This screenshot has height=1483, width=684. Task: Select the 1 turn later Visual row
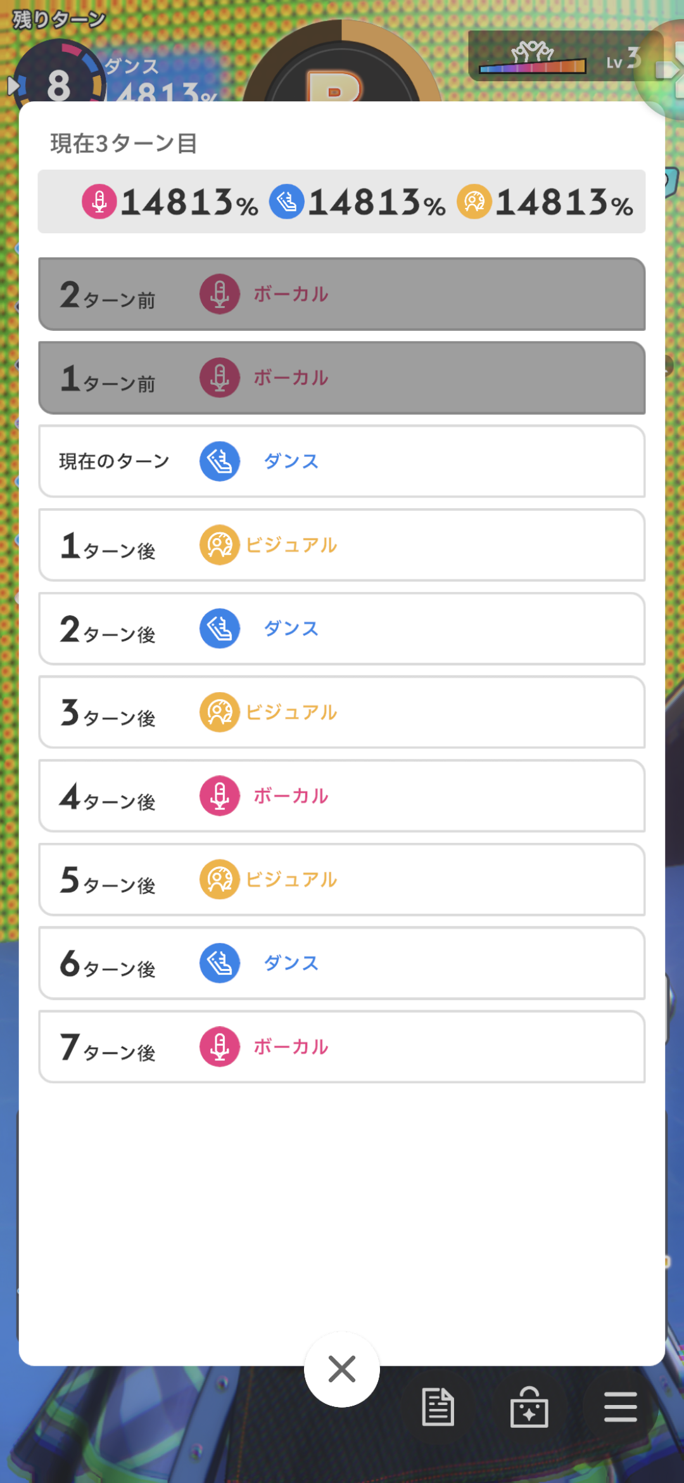(x=341, y=545)
